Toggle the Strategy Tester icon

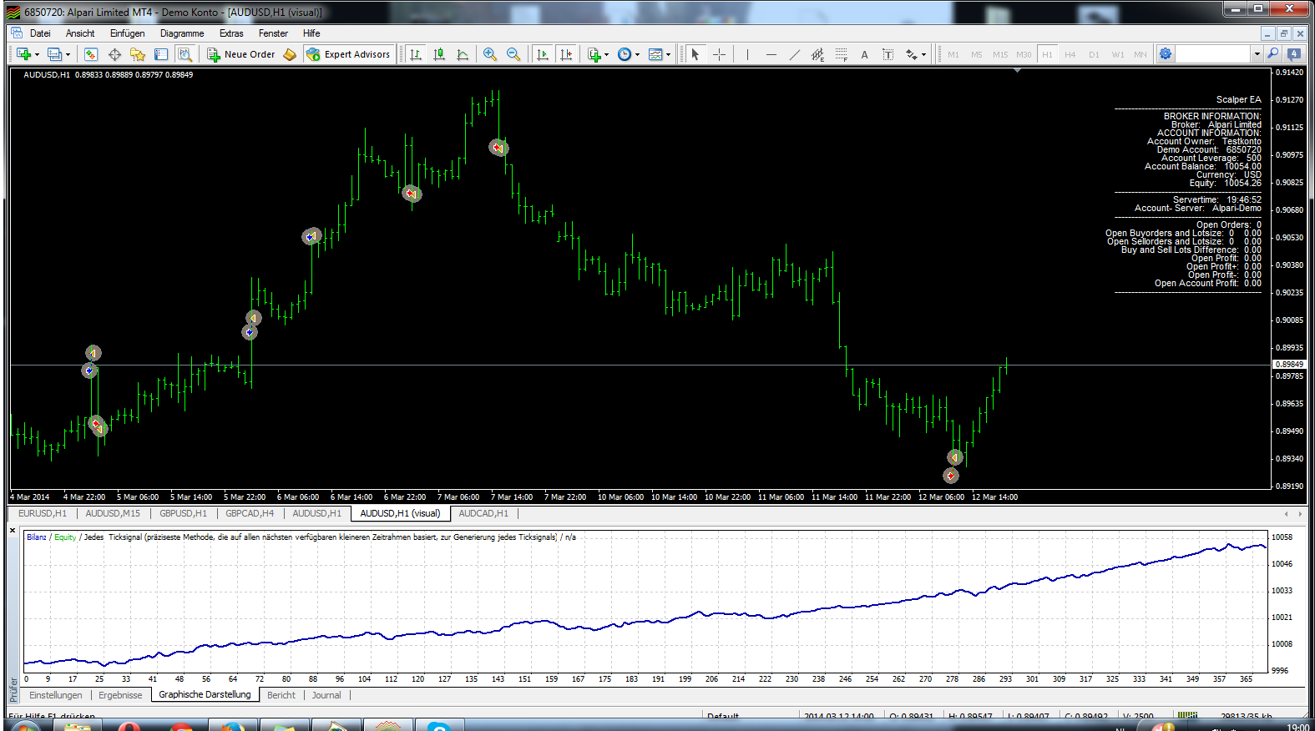(x=185, y=54)
